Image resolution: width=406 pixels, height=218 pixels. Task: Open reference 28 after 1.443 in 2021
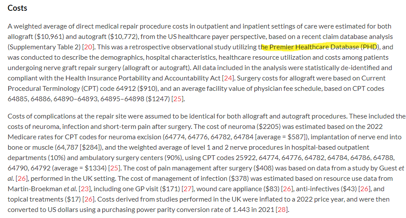coord(282,209)
